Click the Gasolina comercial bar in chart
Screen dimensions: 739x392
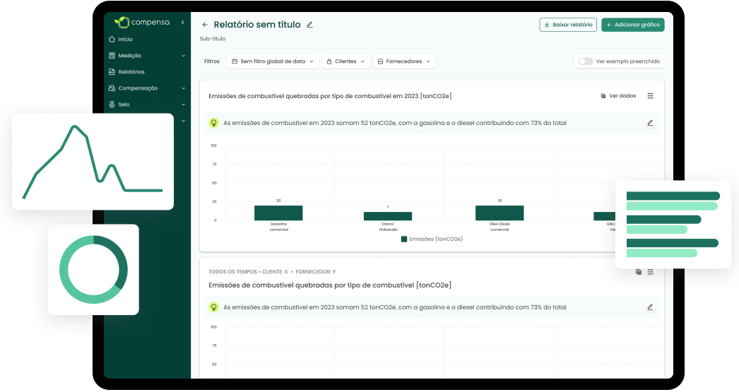[278, 213]
